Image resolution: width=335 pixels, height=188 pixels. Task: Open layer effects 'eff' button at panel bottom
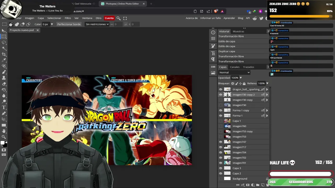pos(243,185)
